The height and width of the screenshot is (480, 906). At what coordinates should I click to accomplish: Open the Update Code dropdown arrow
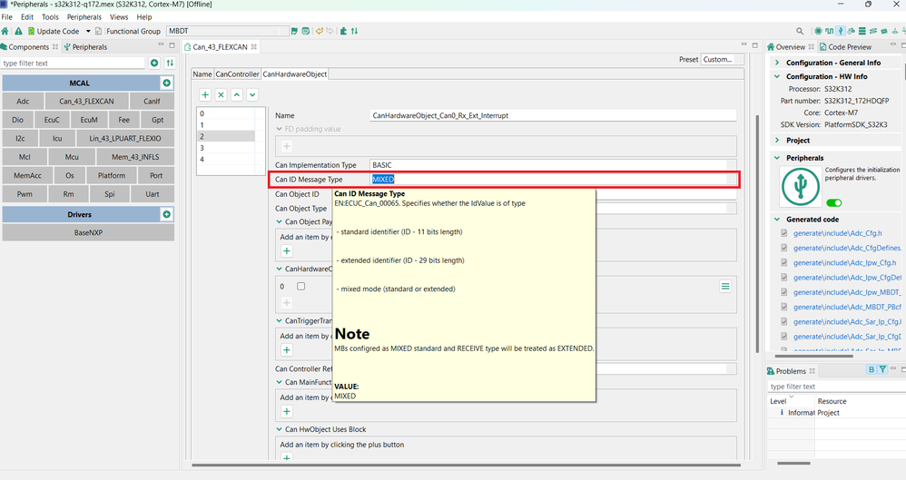[x=88, y=31]
